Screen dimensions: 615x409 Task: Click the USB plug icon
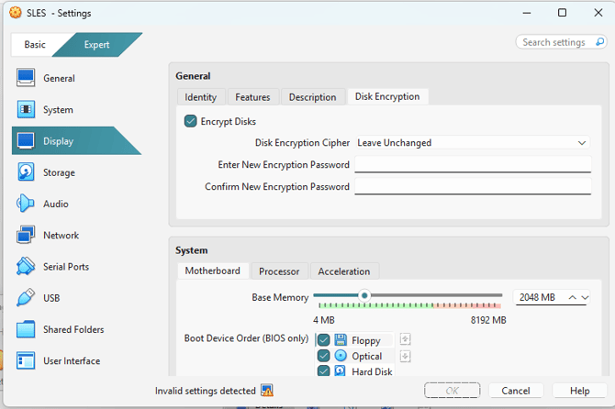coord(26,298)
